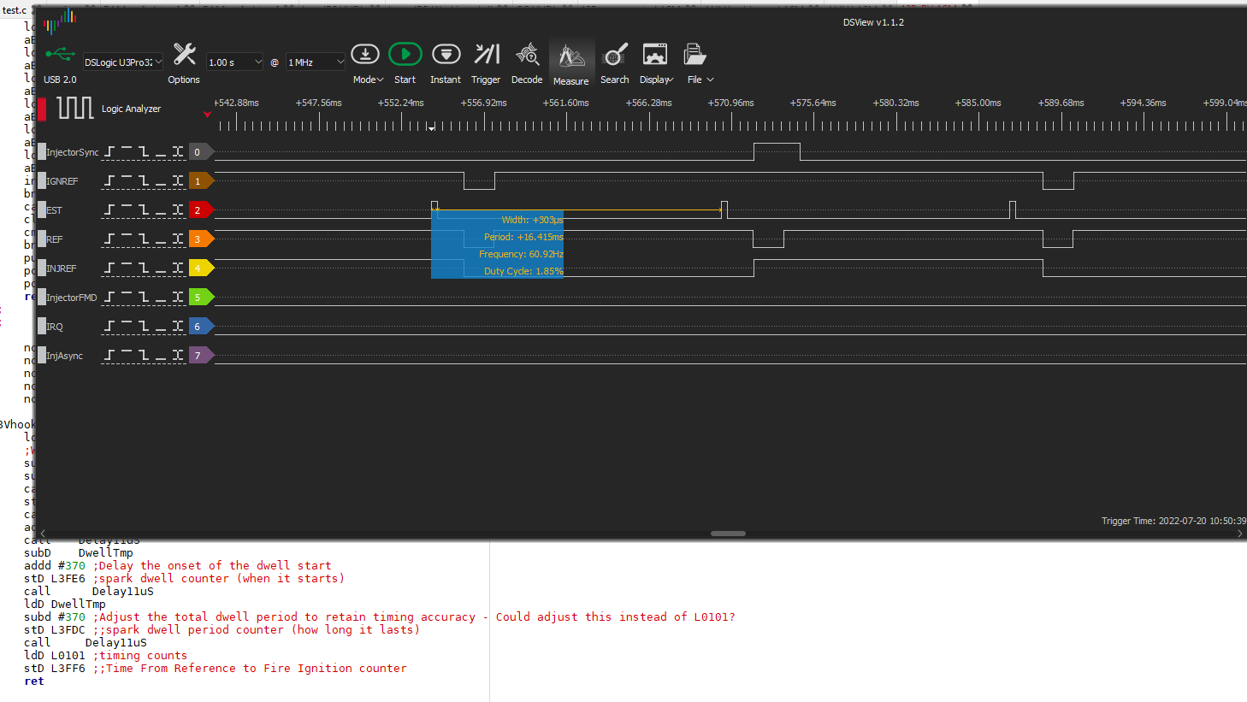Click the green InjectorFMD channel 5 color label

[x=201, y=297]
